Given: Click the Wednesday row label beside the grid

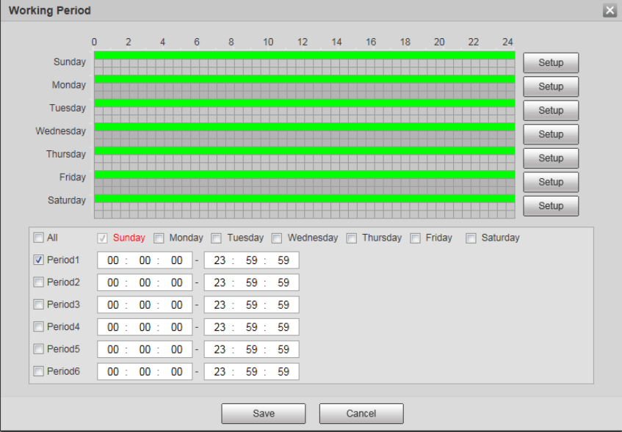Looking at the screenshot, I should point(61,131).
